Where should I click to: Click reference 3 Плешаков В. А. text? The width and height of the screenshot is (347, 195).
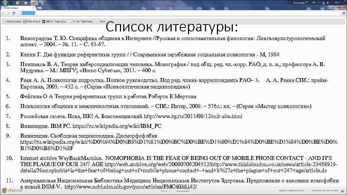pyautogui.click(x=173, y=68)
